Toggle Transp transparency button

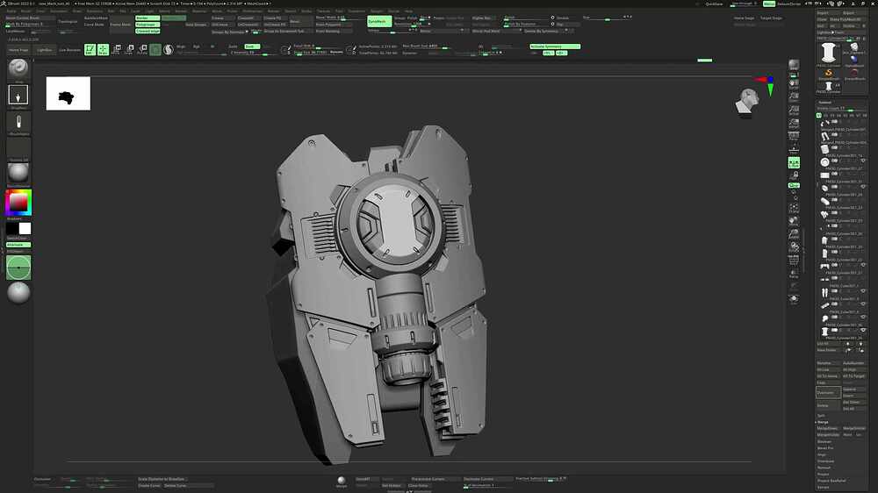[x=794, y=274]
